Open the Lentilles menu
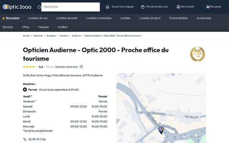This screenshot has width=229, height=143. (125, 18)
